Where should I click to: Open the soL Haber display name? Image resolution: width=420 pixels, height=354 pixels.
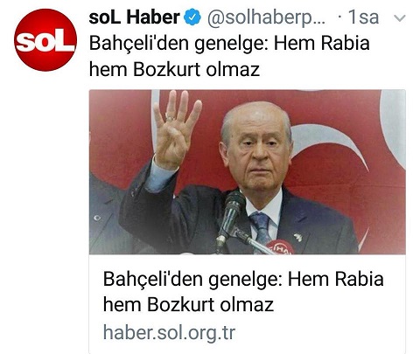(134, 17)
